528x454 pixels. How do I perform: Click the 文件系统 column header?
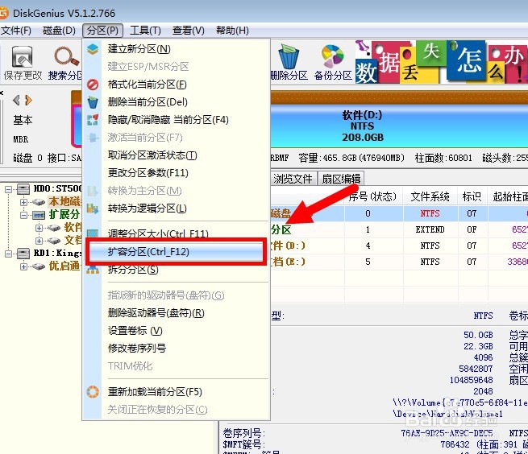click(x=430, y=196)
